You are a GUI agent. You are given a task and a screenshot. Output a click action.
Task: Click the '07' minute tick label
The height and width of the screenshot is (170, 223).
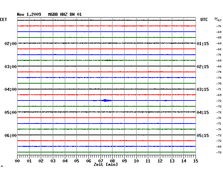click(101, 161)
